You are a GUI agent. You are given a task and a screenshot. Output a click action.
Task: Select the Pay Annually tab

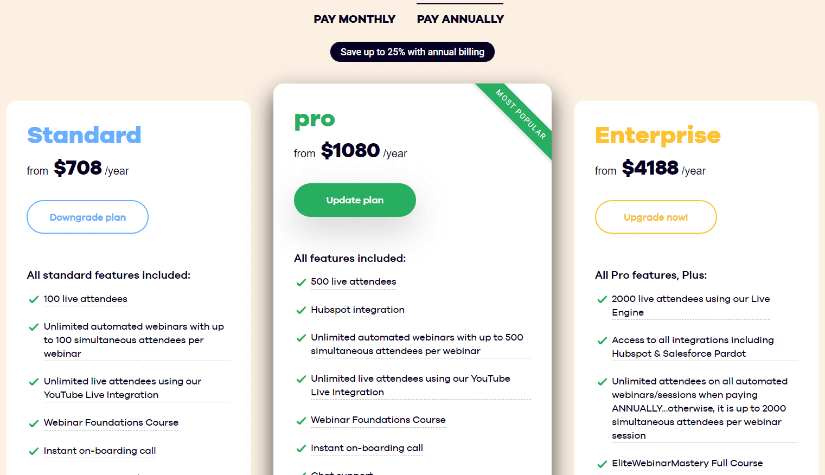[x=460, y=19]
